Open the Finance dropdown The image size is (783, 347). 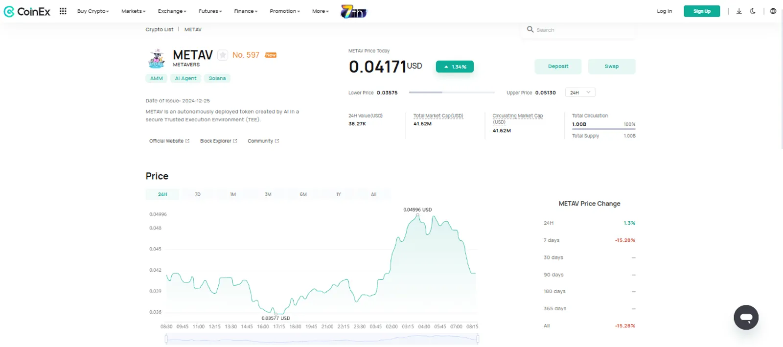[x=246, y=11]
